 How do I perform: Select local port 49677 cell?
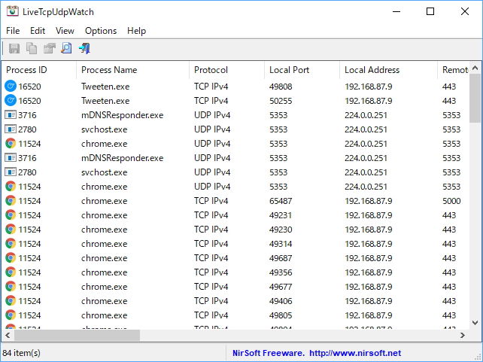pyautogui.click(x=281, y=287)
